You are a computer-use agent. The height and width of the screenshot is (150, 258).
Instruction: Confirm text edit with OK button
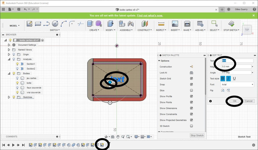(x=234, y=101)
